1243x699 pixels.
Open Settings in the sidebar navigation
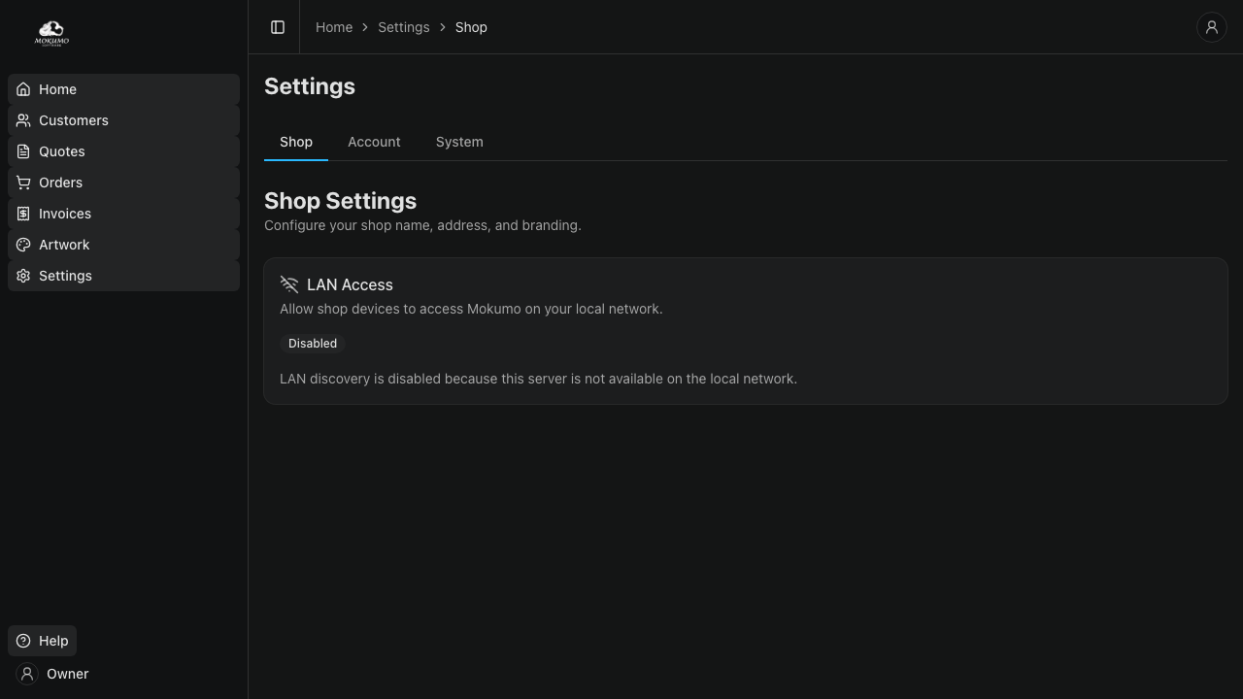[x=65, y=276]
